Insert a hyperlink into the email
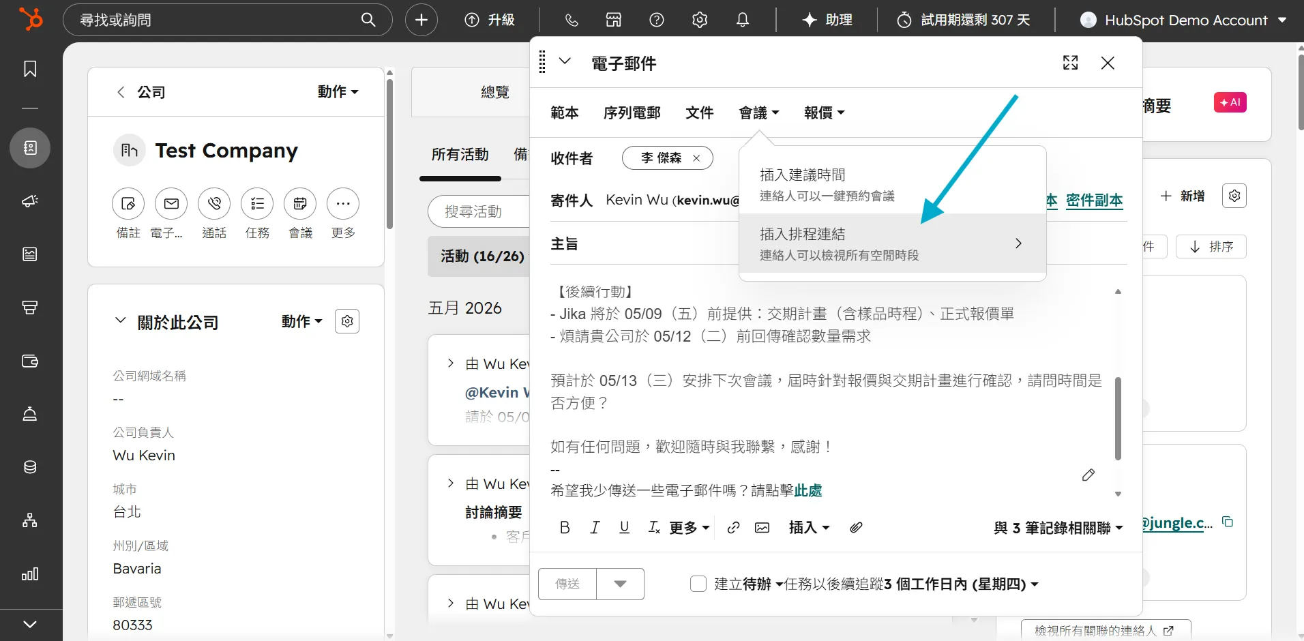 point(734,527)
